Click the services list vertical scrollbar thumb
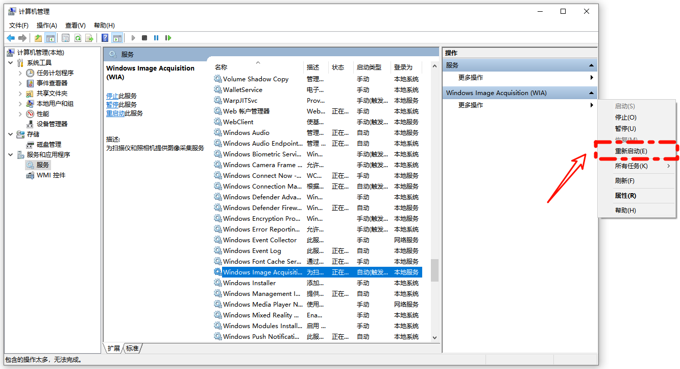This screenshot has height=369, width=680. tap(434, 270)
